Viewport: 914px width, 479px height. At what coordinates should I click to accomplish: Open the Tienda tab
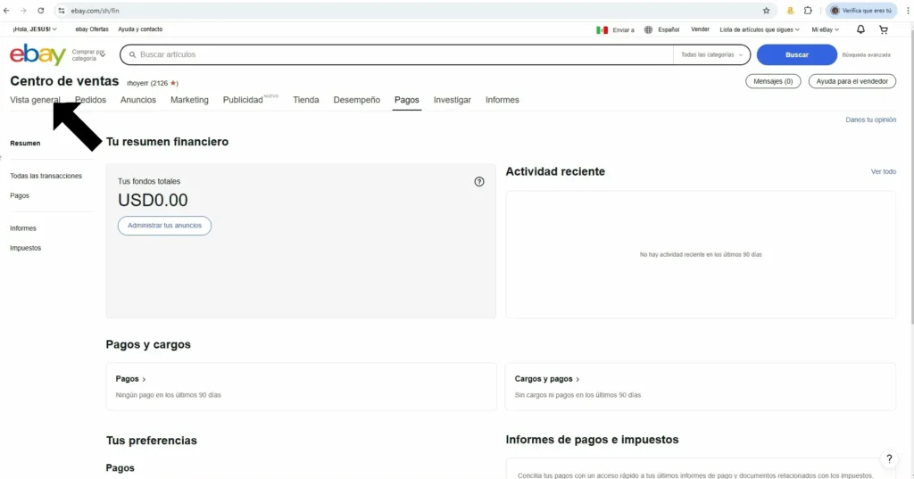click(x=306, y=100)
